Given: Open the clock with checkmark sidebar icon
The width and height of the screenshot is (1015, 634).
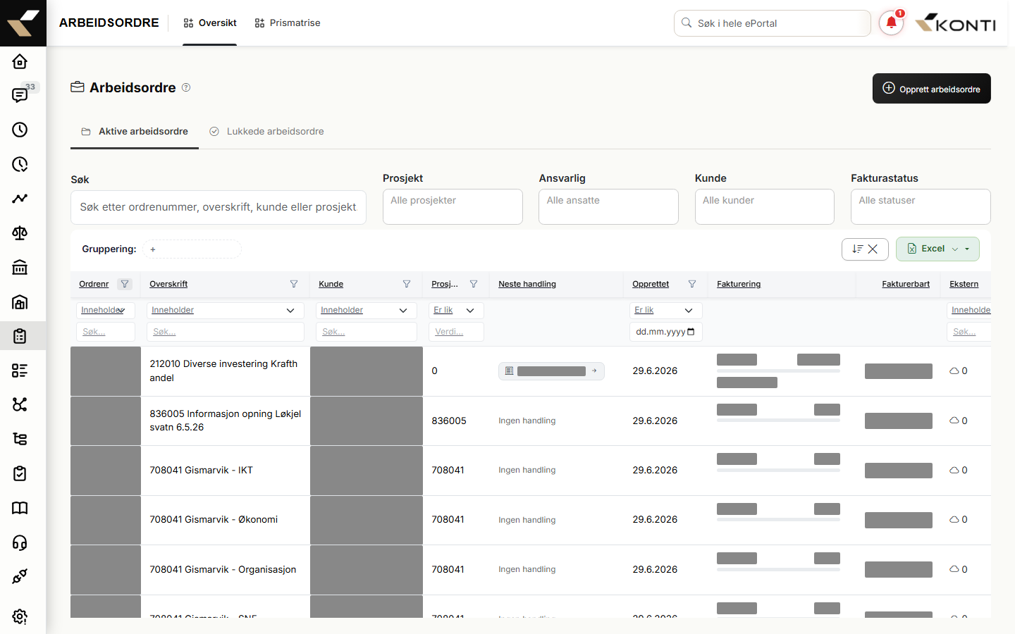Looking at the screenshot, I should [20, 164].
